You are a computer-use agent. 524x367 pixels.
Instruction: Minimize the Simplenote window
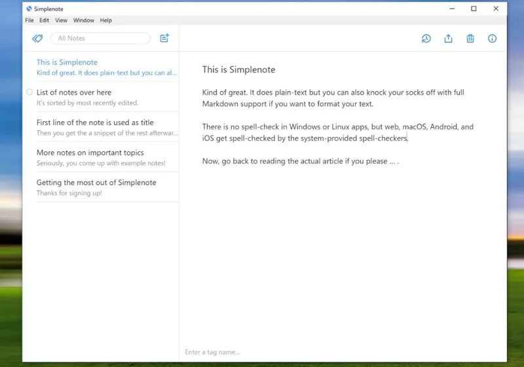point(452,9)
